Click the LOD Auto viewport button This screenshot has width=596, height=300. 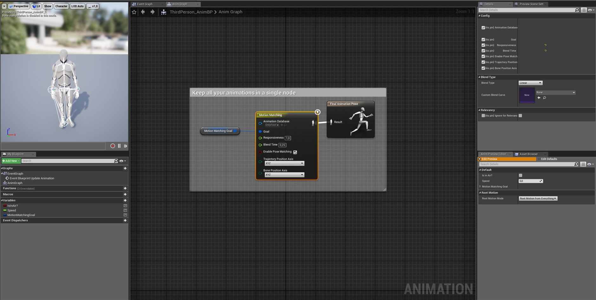[x=77, y=6]
